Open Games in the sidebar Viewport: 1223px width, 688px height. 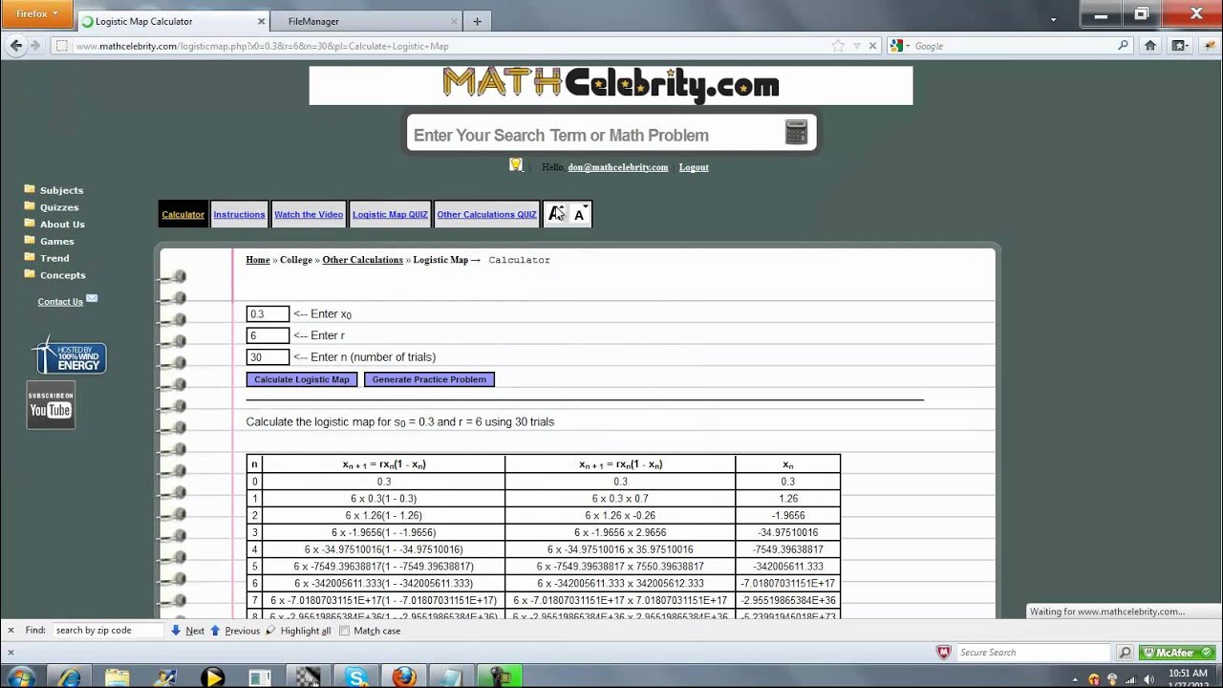pyautogui.click(x=56, y=242)
